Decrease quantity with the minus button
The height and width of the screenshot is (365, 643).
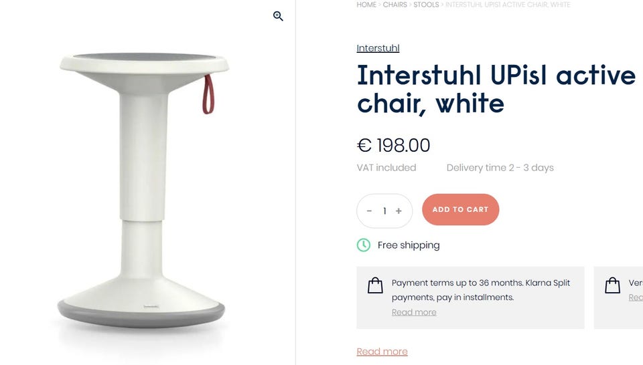tap(369, 211)
